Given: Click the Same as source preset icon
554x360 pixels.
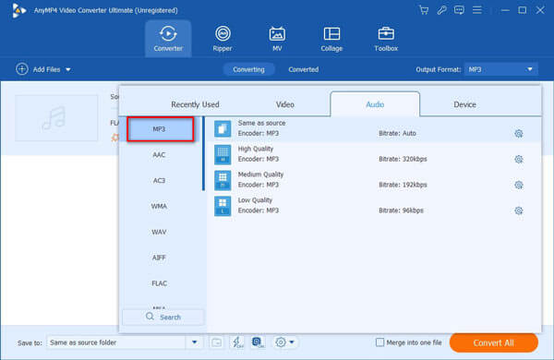Looking at the screenshot, I should click(223, 128).
